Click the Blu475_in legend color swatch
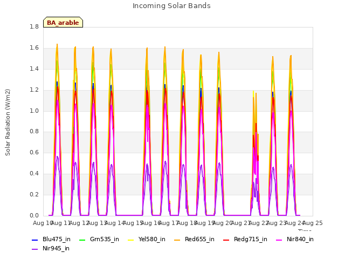The width and height of the screenshot is (345, 259). [34, 240]
